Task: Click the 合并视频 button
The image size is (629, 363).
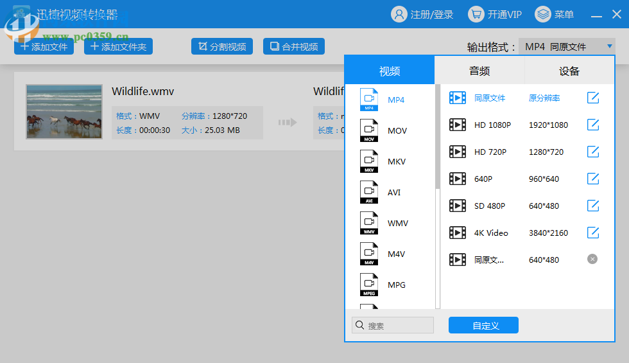Action: pos(293,47)
